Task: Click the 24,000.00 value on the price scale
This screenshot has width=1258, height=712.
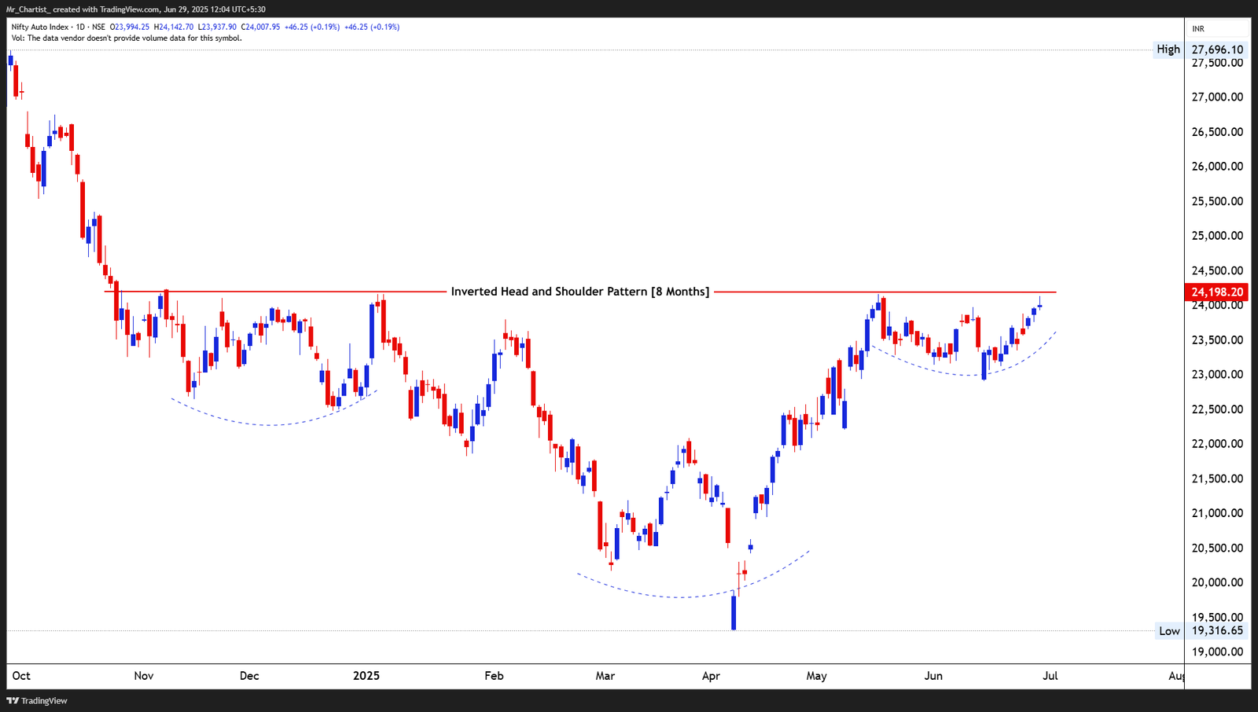Action: [1216, 306]
